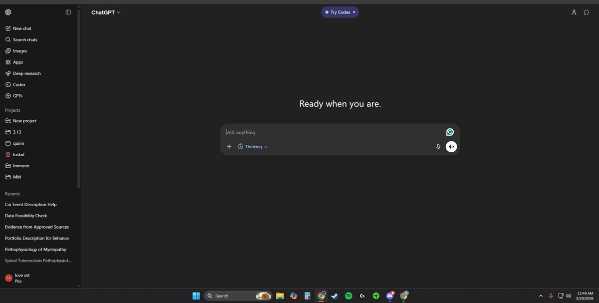Click the Grammarly icon in the prompt box

450,132
